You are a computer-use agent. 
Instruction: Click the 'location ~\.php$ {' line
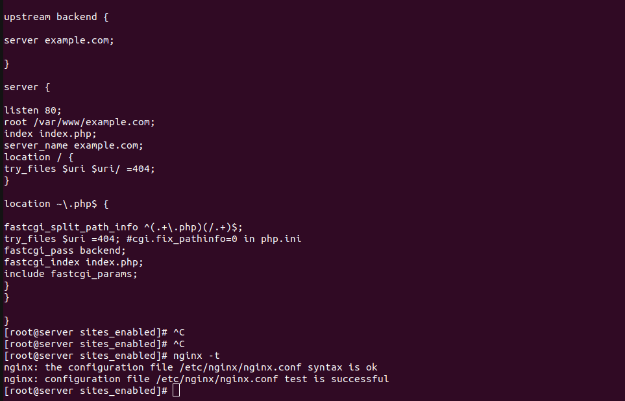(56, 204)
